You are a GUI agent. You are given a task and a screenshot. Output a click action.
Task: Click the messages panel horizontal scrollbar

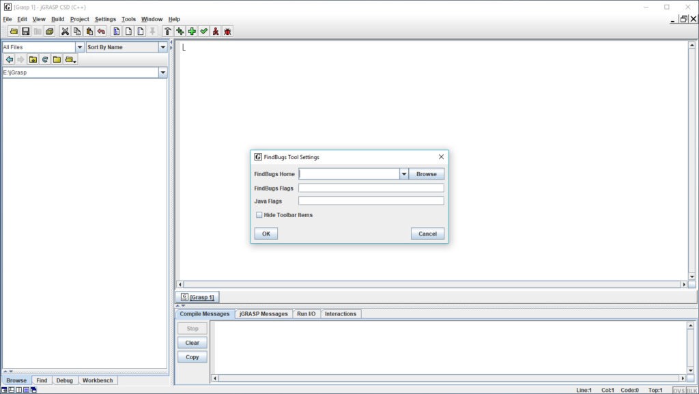(x=448, y=378)
